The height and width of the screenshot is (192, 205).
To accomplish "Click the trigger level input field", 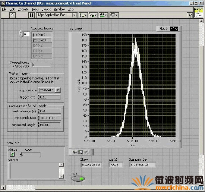I will pos(50,97).
